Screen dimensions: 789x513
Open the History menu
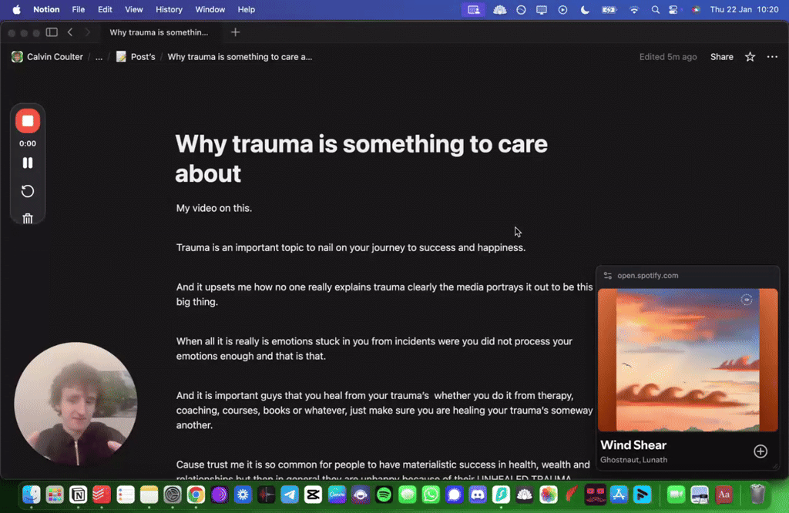pos(169,10)
